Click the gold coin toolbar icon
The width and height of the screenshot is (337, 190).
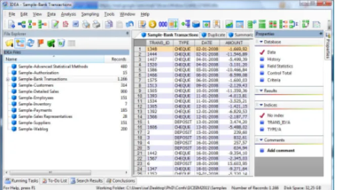152,24
